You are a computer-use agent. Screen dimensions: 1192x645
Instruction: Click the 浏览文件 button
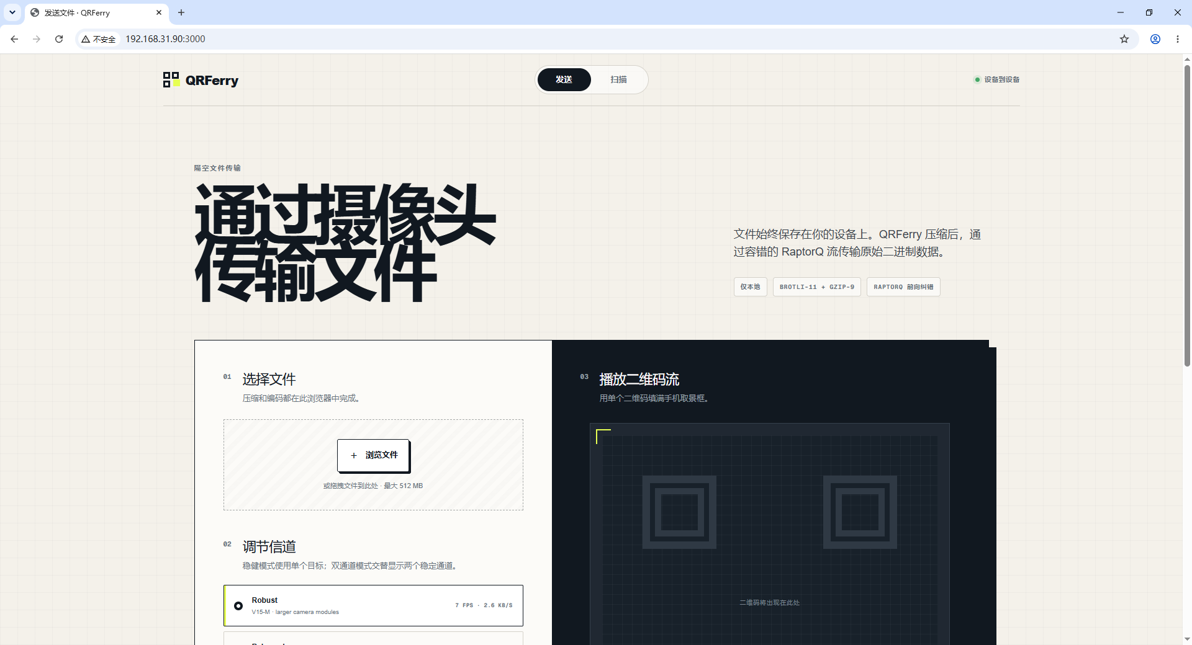click(373, 455)
